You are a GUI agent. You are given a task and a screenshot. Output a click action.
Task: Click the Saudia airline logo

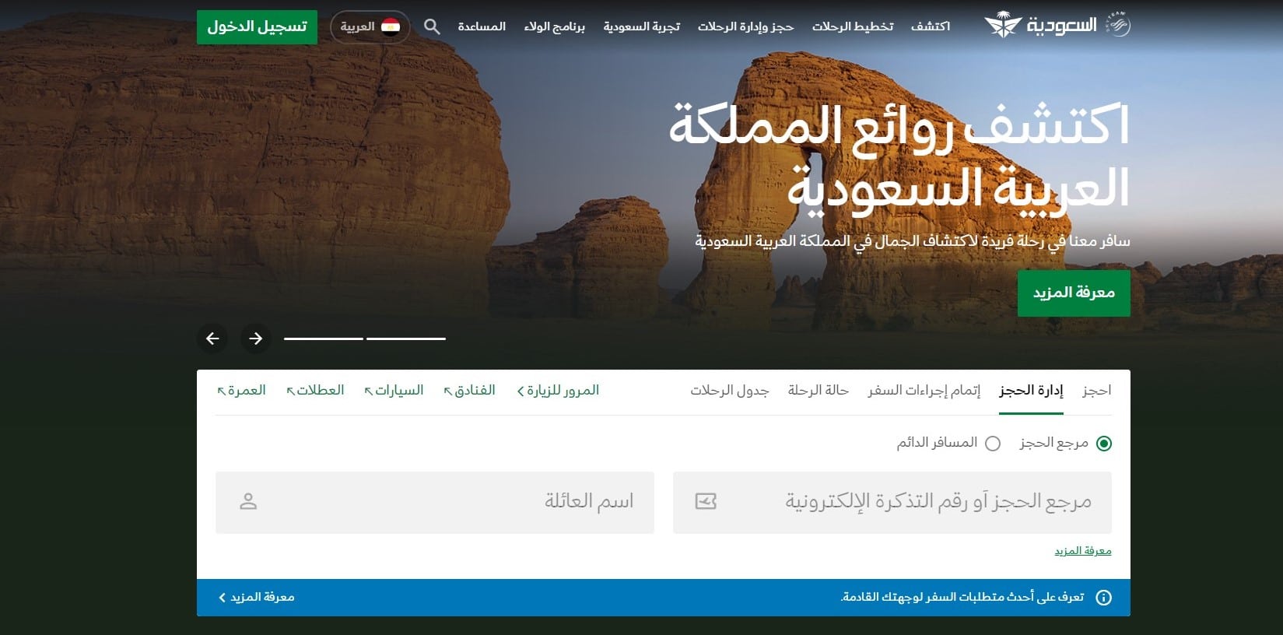tap(1040, 26)
